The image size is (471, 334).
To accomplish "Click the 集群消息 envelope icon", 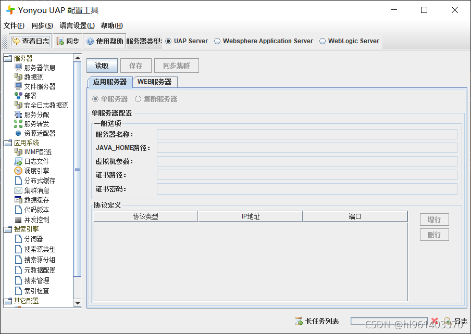I will pyautogui.click(x=18, y=190).
